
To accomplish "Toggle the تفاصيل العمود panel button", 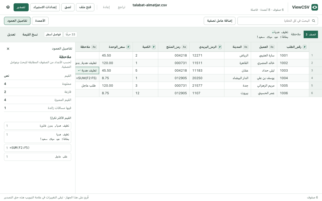I will [17, 21].
